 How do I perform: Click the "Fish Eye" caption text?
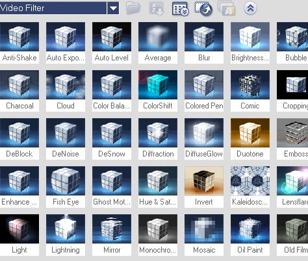(66, 203)
